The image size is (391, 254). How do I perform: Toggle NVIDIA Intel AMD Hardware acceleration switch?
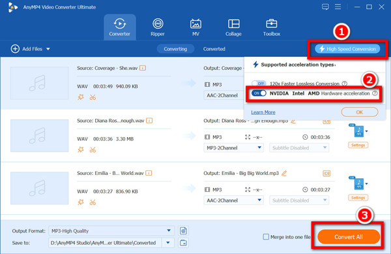coord(259,93)
